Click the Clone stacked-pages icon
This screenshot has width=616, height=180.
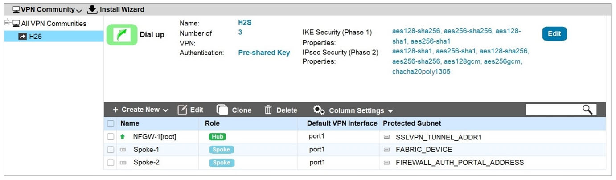(222, 110)
